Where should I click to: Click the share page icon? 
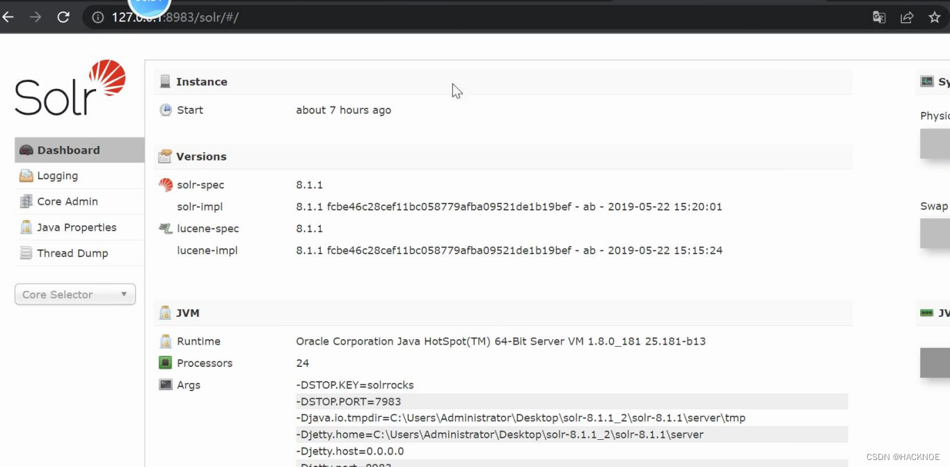click(x=907, y=17)
